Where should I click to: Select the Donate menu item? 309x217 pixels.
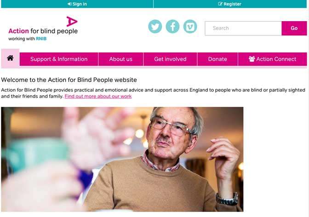[217, 59]
